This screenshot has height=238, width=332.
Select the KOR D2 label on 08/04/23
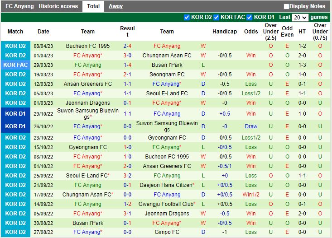tap(15, 46)
